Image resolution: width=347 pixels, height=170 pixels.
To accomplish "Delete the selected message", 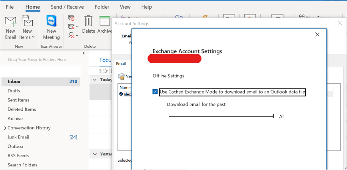I will tap(88, 25).
